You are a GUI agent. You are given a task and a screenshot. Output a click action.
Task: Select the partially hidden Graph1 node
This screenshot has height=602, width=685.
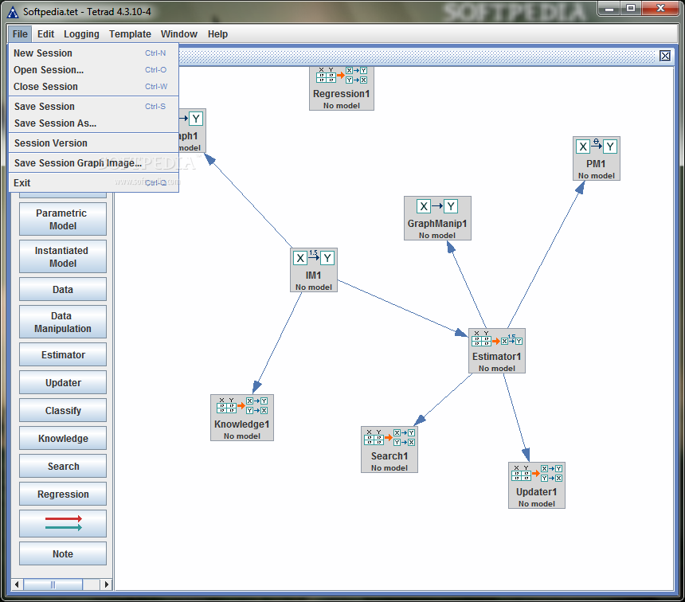tap(192, 131)
